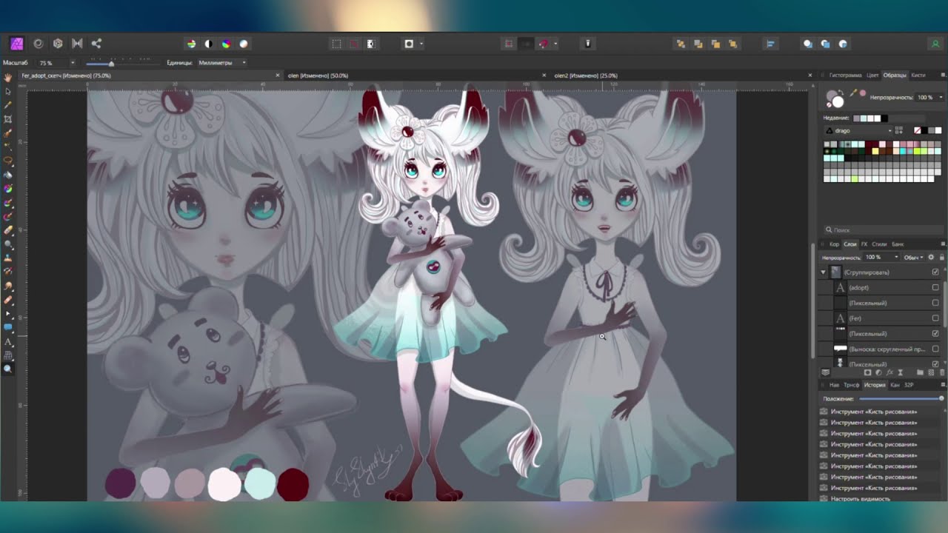The image size is (948, 533).
Task: Swap primary and secondary color arrow
Action: [841, 93]
